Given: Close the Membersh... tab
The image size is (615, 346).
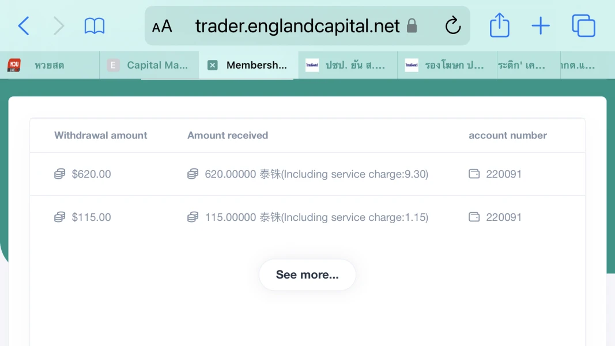Looking at the screenshot, I should pyautogui.click(x=213, y=65).
